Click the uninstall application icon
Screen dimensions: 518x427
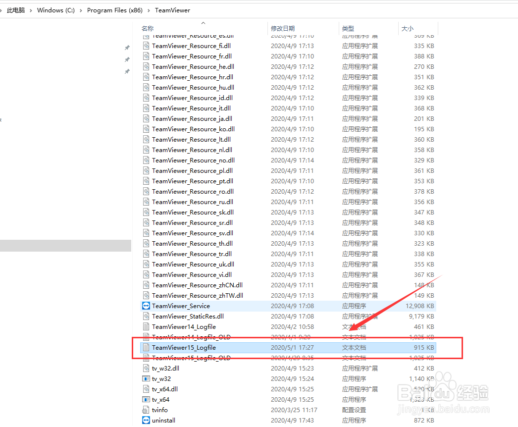click(x=146, y=420)
